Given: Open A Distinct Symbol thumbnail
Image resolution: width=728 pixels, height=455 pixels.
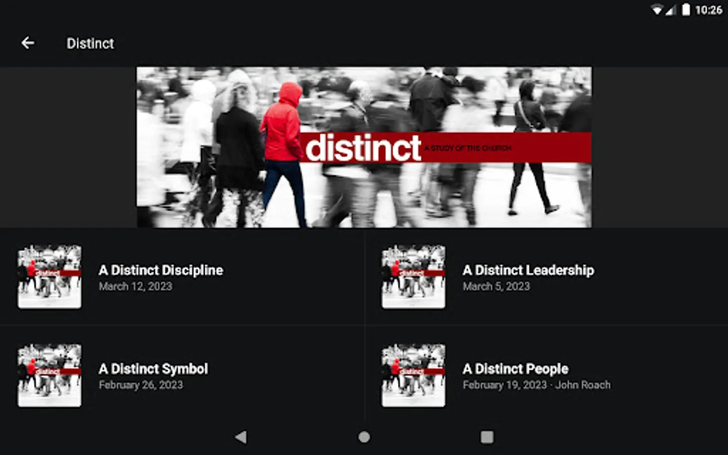Looking at the screenshot, I should tap(50, 375).
